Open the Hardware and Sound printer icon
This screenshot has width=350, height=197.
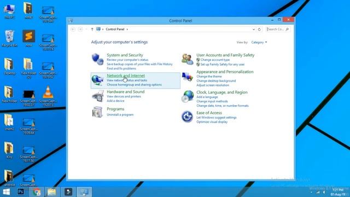point(97,96)
